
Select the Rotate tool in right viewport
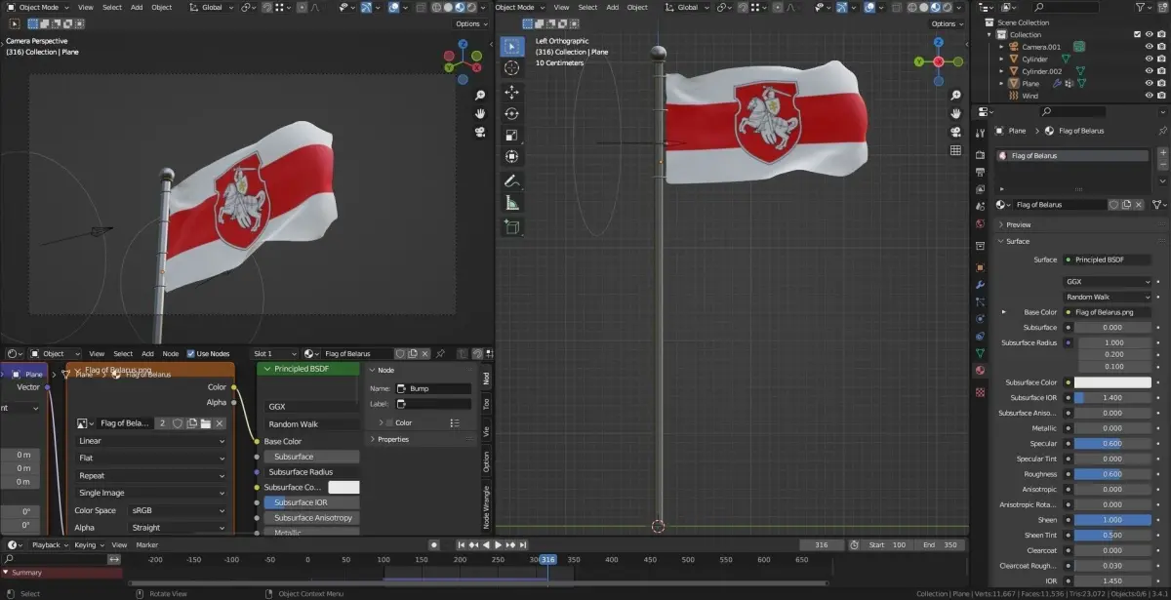[512, 113]
